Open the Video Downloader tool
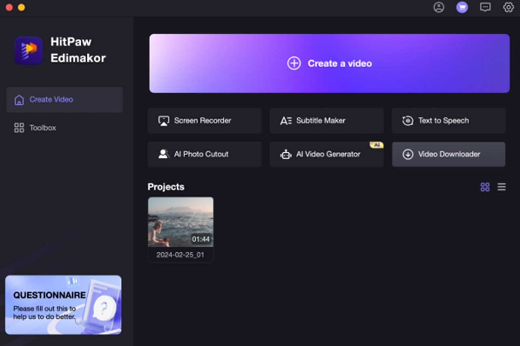The image size is (520, 346). click(x=448, y=155)
